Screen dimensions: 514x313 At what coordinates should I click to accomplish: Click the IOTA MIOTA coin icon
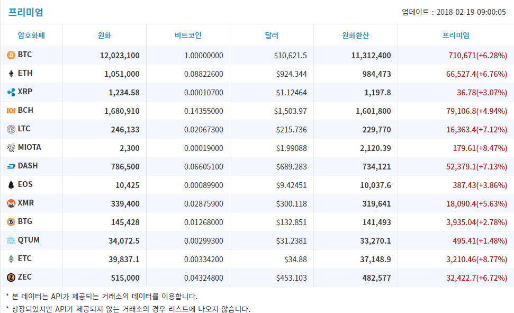(11, 148)
